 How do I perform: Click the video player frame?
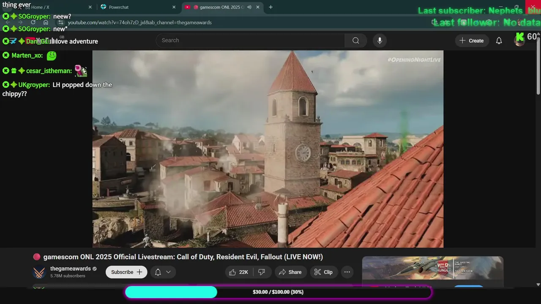[268, 149]
